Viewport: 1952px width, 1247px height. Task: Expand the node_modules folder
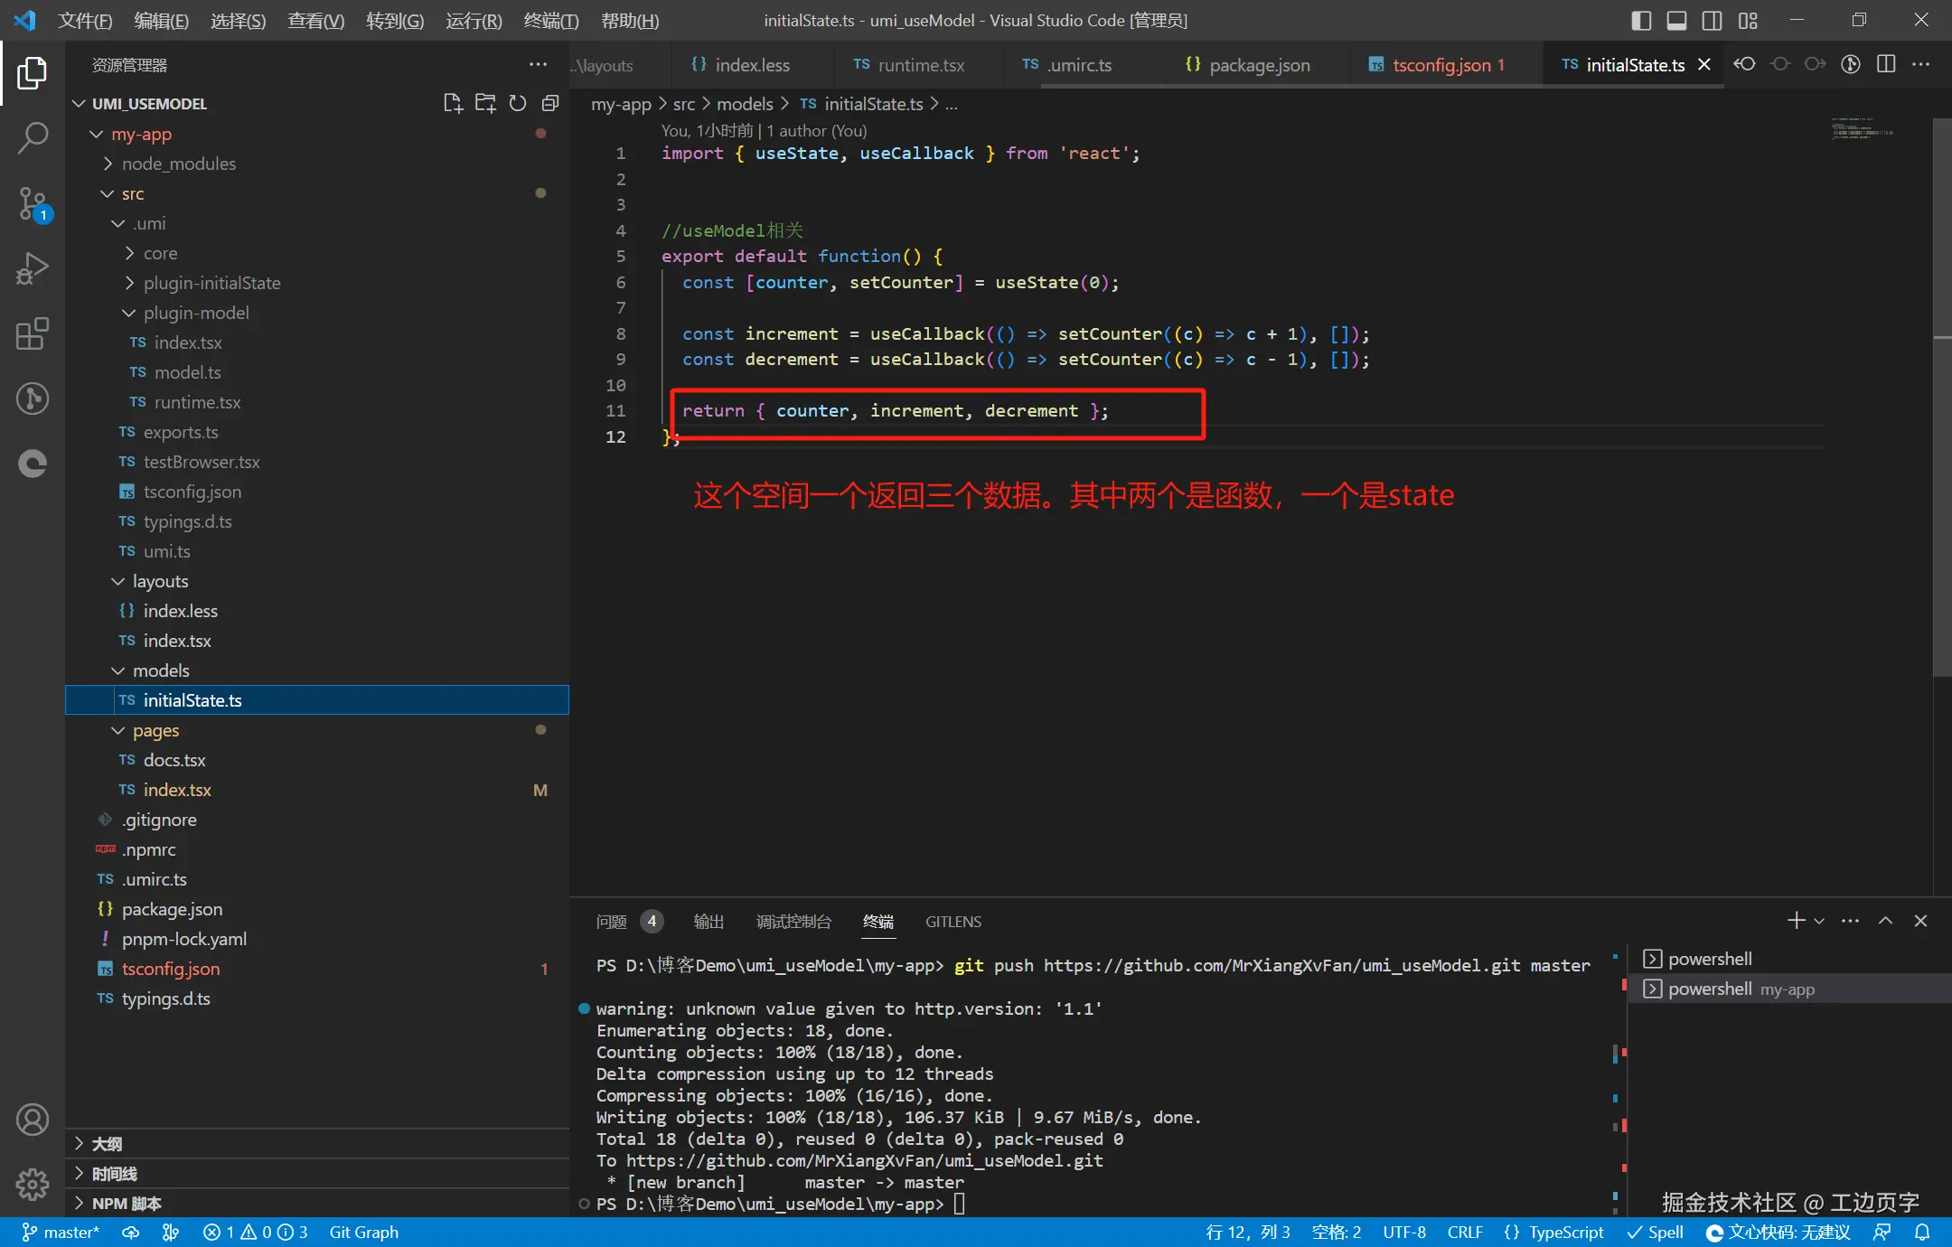click(179, 164)
